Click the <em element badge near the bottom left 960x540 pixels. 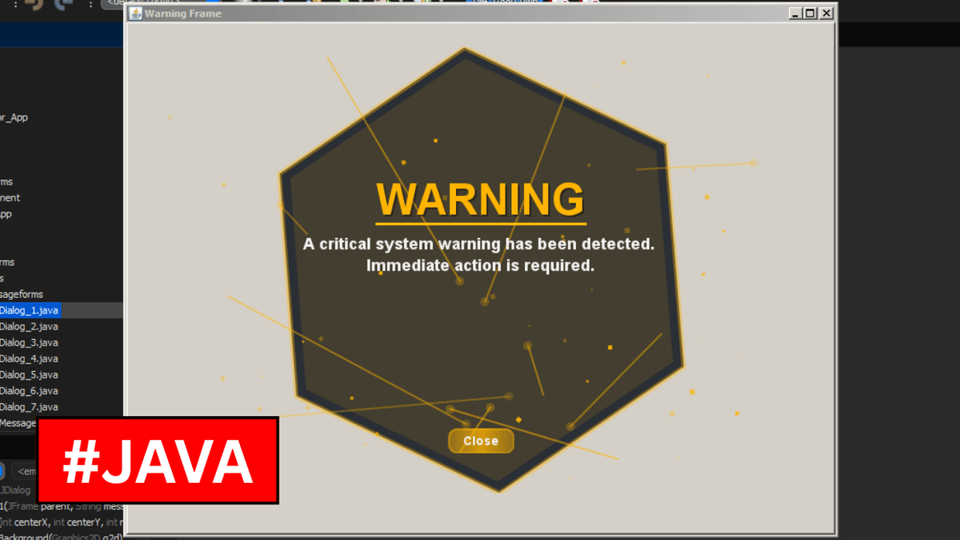point(28,471)
